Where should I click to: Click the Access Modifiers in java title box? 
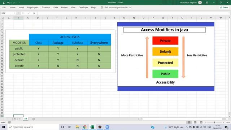(165, 30)
